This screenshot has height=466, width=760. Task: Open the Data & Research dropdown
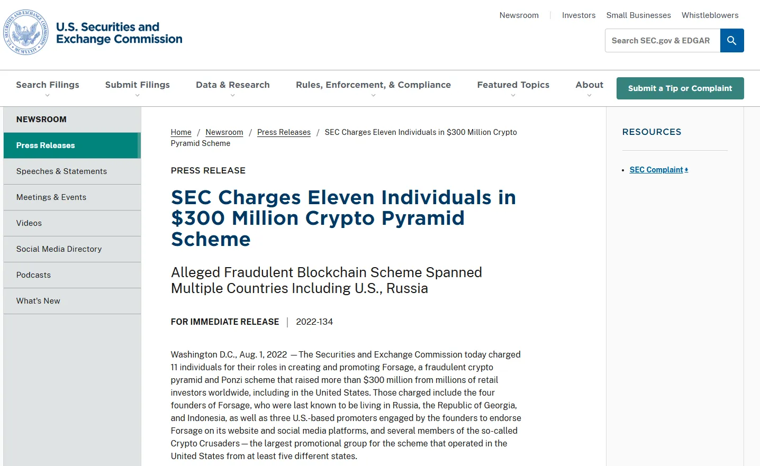233,88
